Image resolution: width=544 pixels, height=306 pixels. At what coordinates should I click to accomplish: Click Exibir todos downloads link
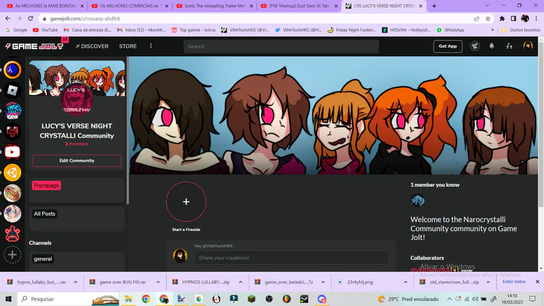(x=514, y=282)
